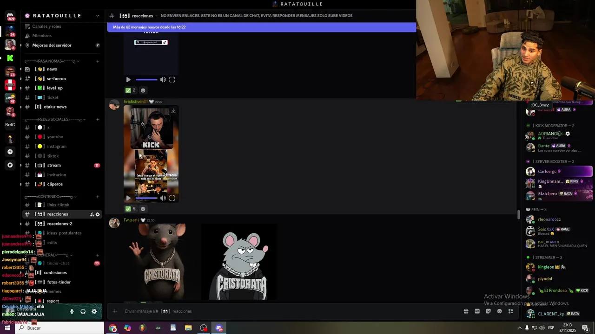Open Carlosrgc's member profile
Viewport: 595px width, 334px height.
559,171
